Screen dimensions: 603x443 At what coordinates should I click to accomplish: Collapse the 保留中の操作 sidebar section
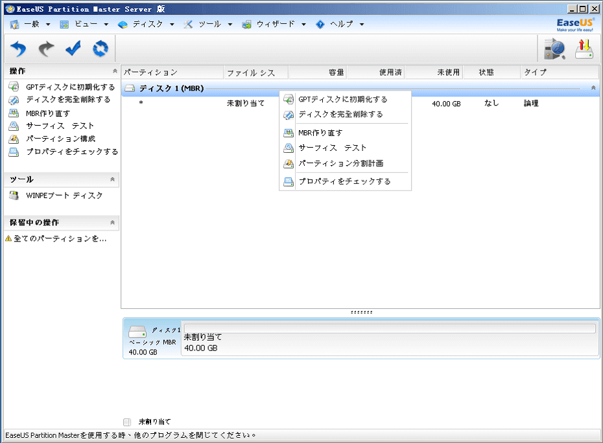[112, 222]
